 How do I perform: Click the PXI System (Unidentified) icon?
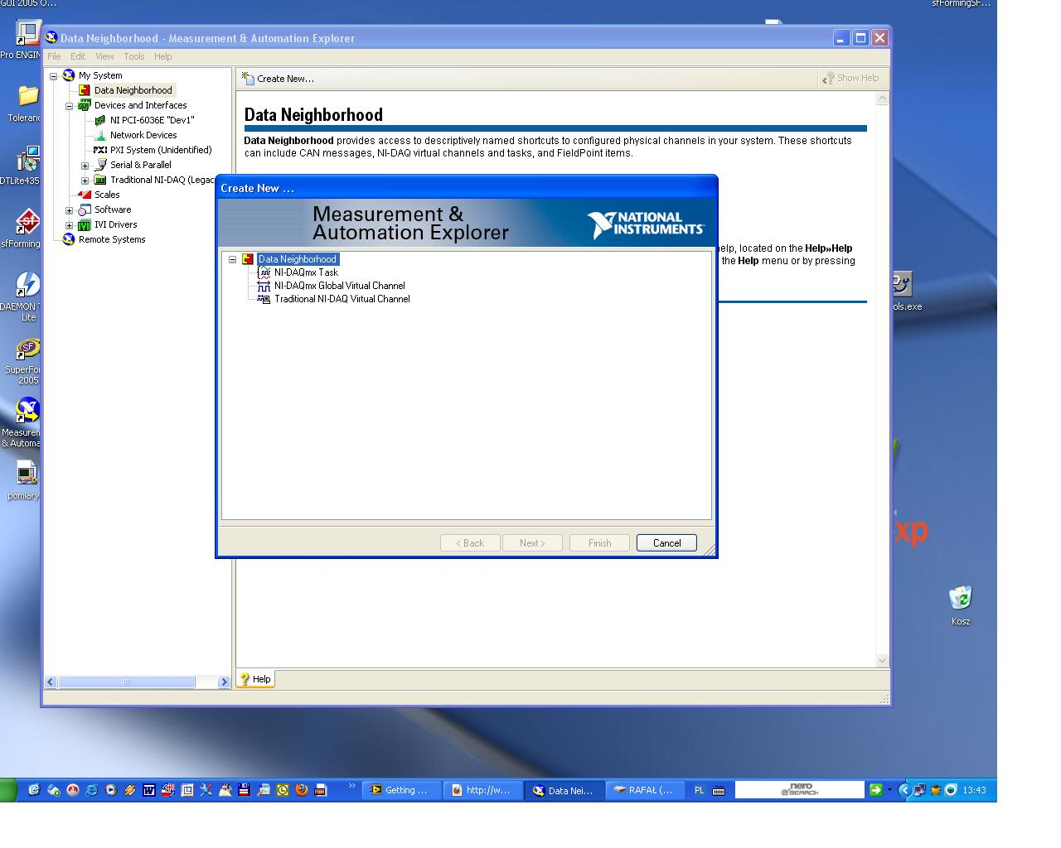pos(100,150)
